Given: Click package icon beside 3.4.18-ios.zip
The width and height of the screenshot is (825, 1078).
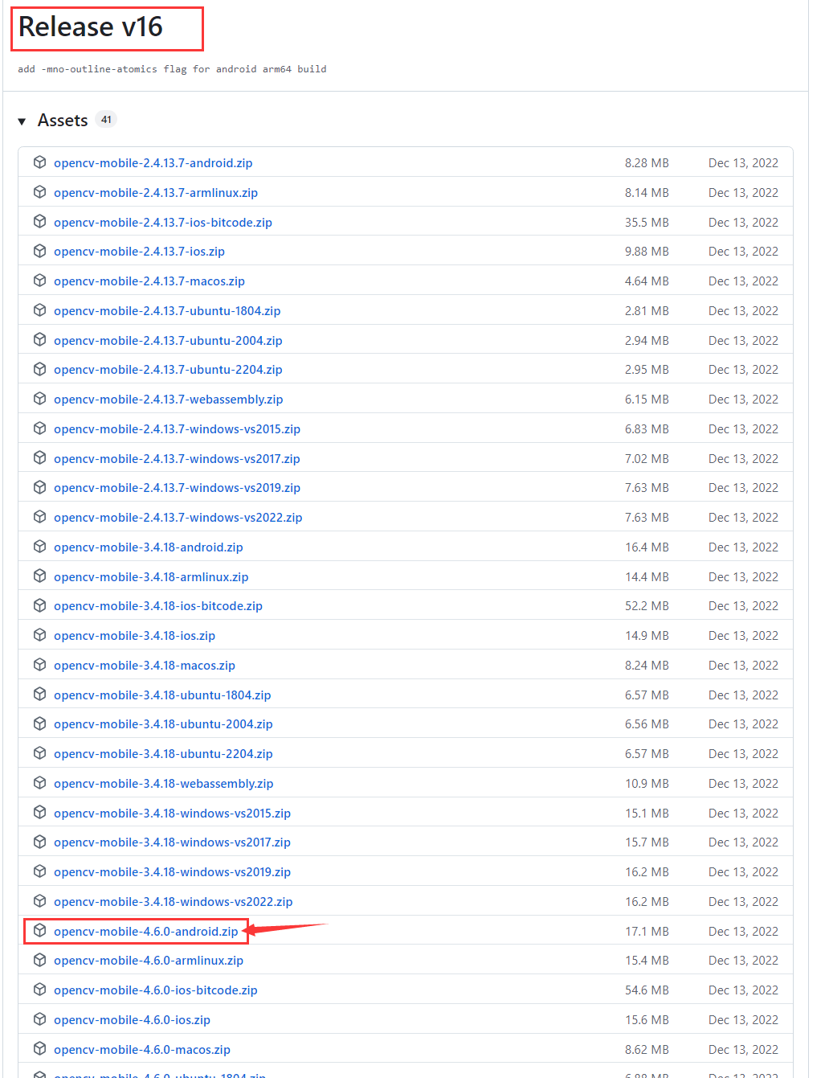Looking at the screenshot, I should coord(39,635).
